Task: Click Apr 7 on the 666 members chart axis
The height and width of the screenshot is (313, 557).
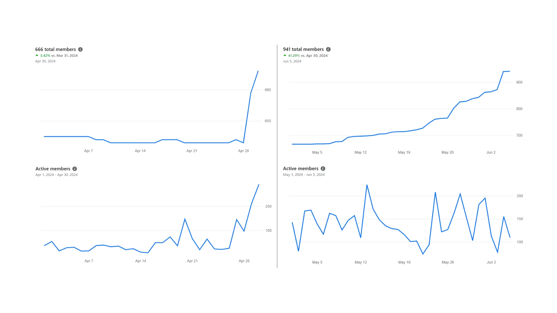Action: pyautogui.click(x=88, y=151)
